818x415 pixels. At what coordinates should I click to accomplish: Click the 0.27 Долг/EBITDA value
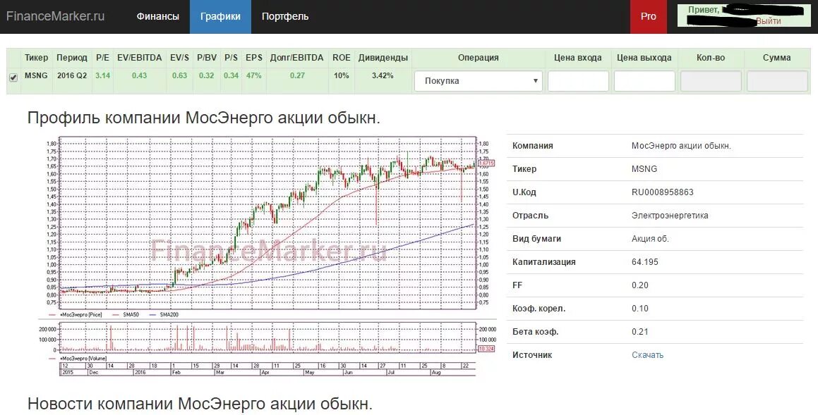pos(297,75)
